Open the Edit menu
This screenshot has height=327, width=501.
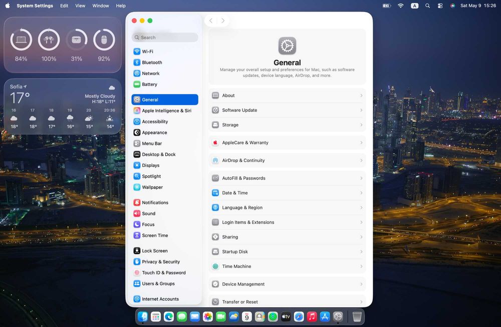(64, 5)
